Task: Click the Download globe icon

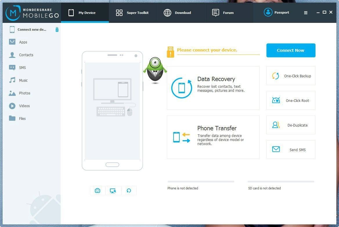Action: [167, 13]
